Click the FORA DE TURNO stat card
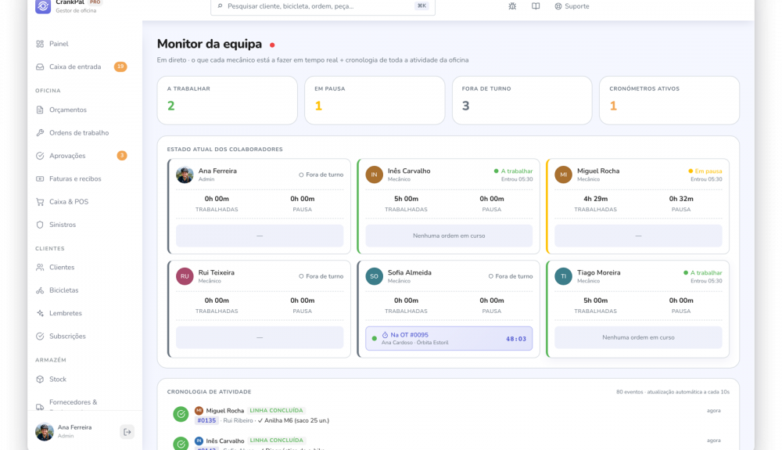782x450 pixels. coord(522,100)
